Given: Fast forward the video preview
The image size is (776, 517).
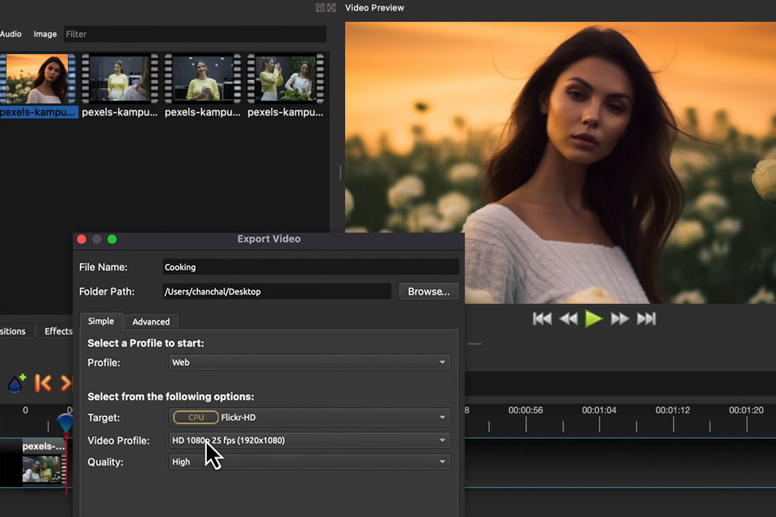Looking at the screenshot, I should click(x=620, y=318).
